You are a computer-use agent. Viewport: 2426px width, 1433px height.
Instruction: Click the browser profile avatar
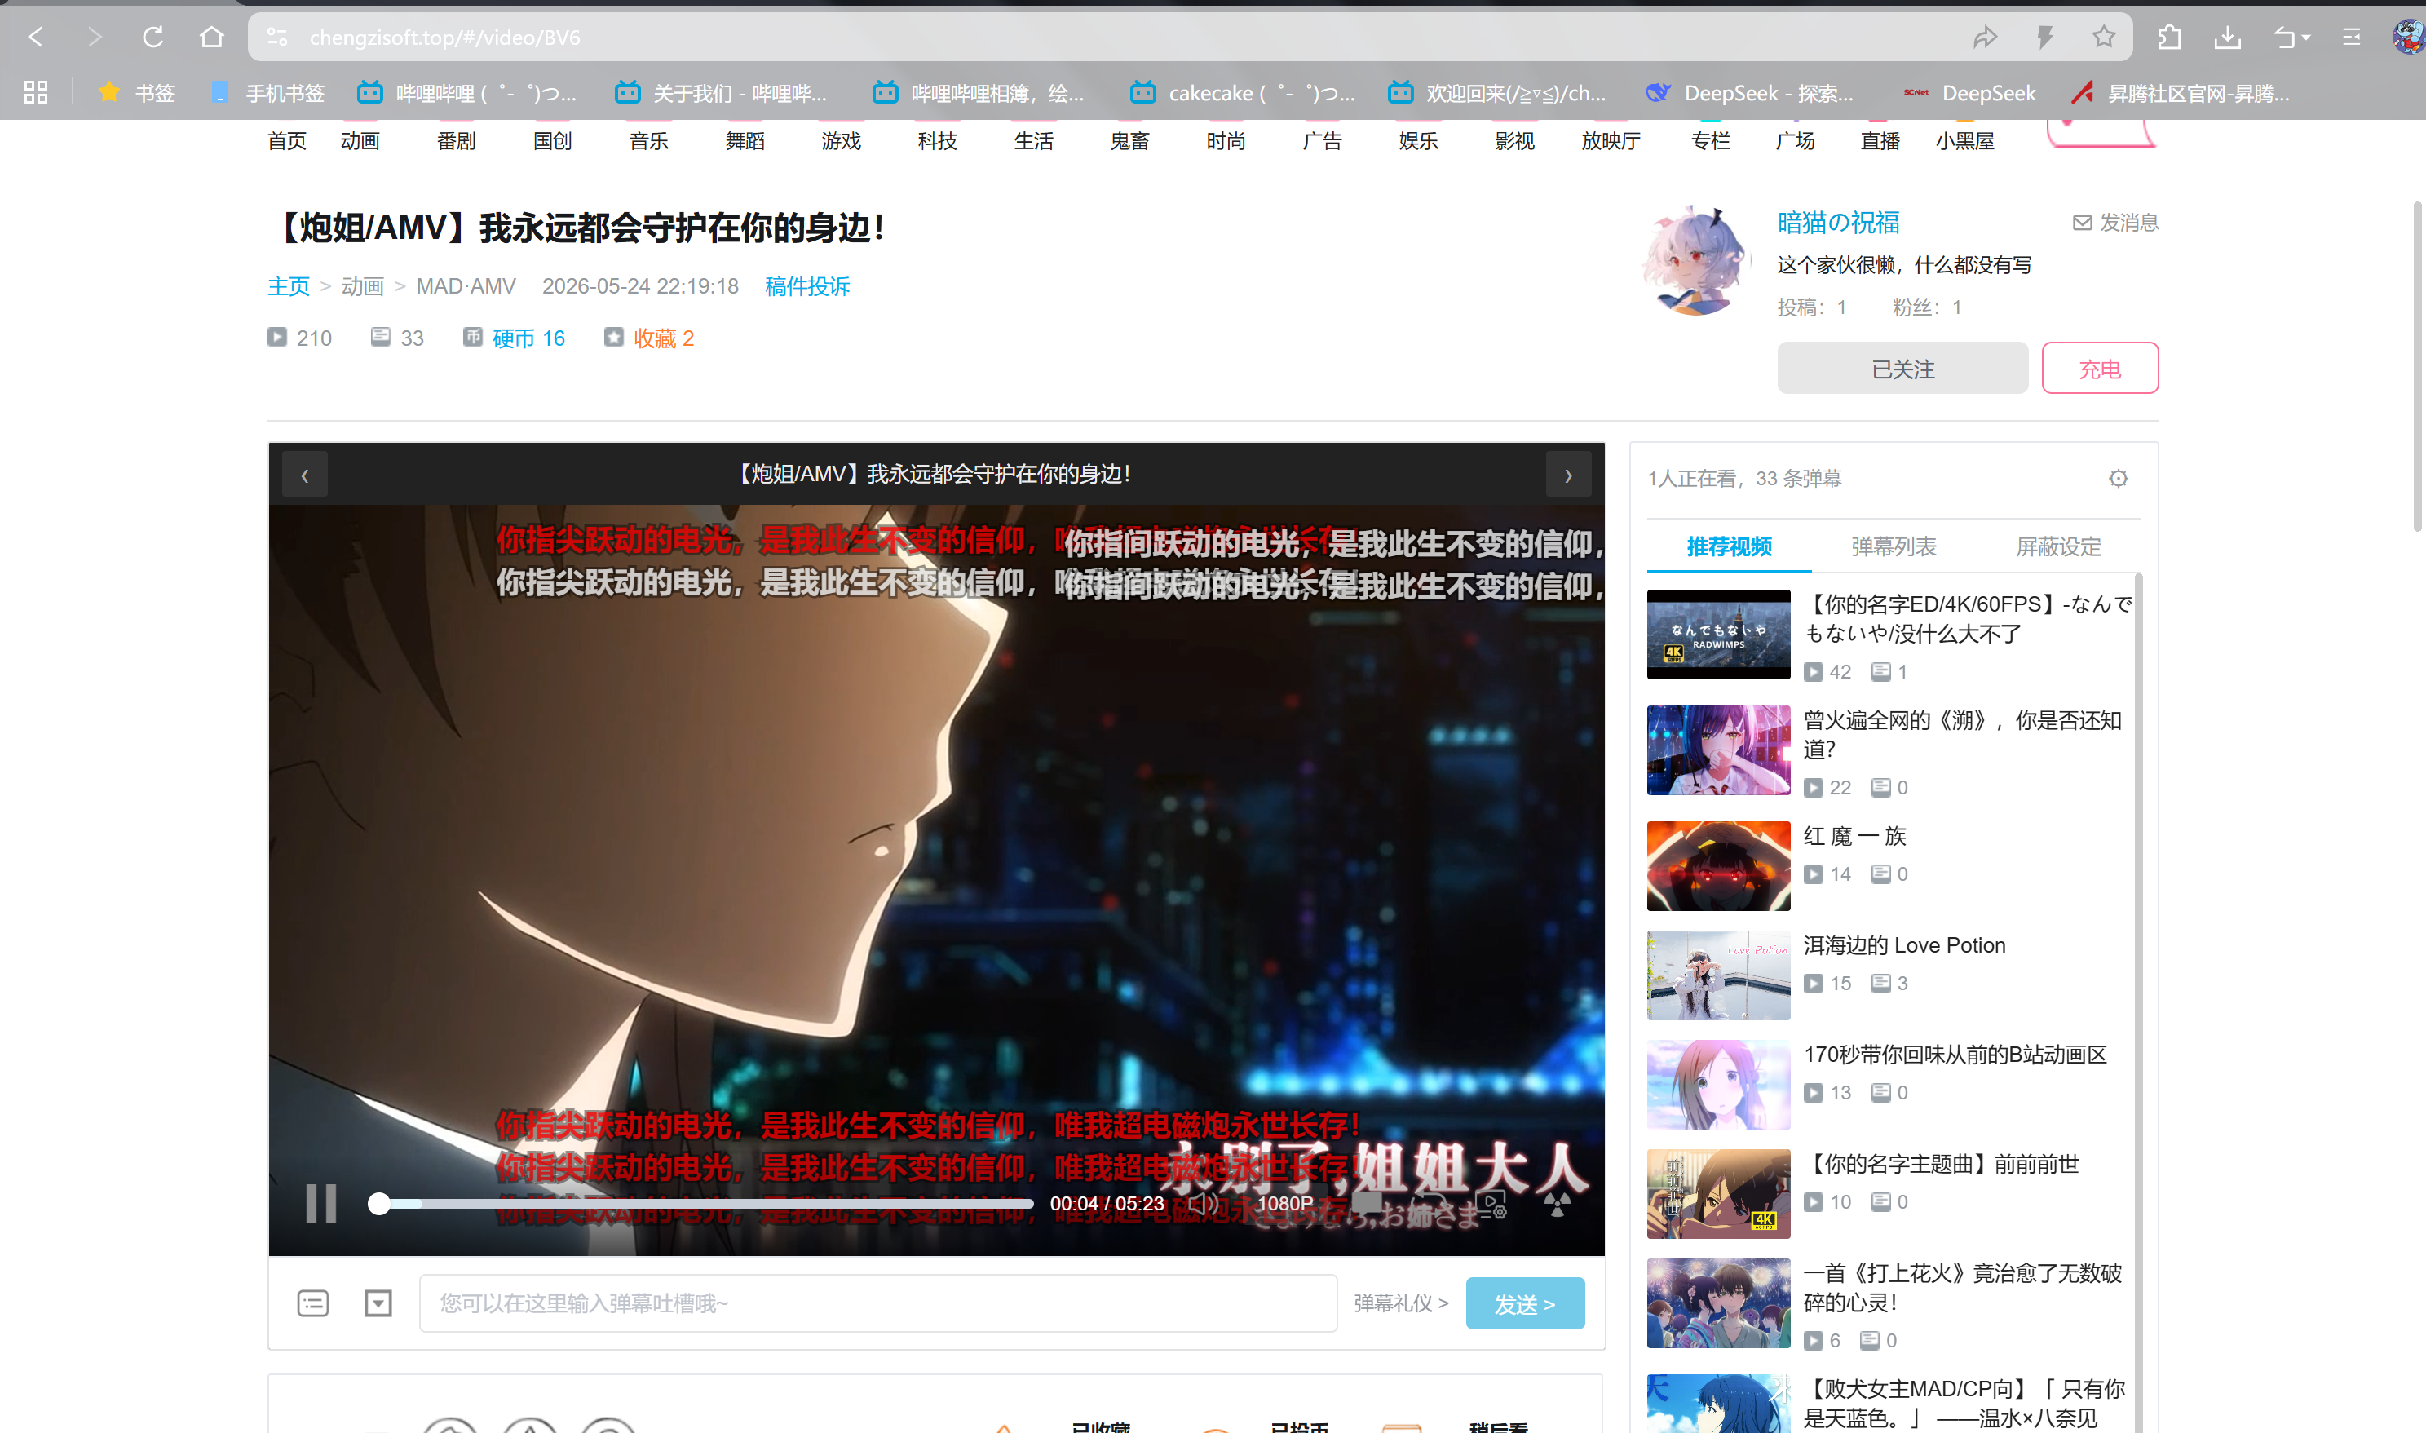(2408, 38)
